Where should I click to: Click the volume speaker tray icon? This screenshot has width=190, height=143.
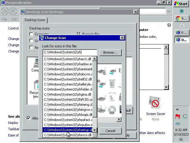(178, 124)
